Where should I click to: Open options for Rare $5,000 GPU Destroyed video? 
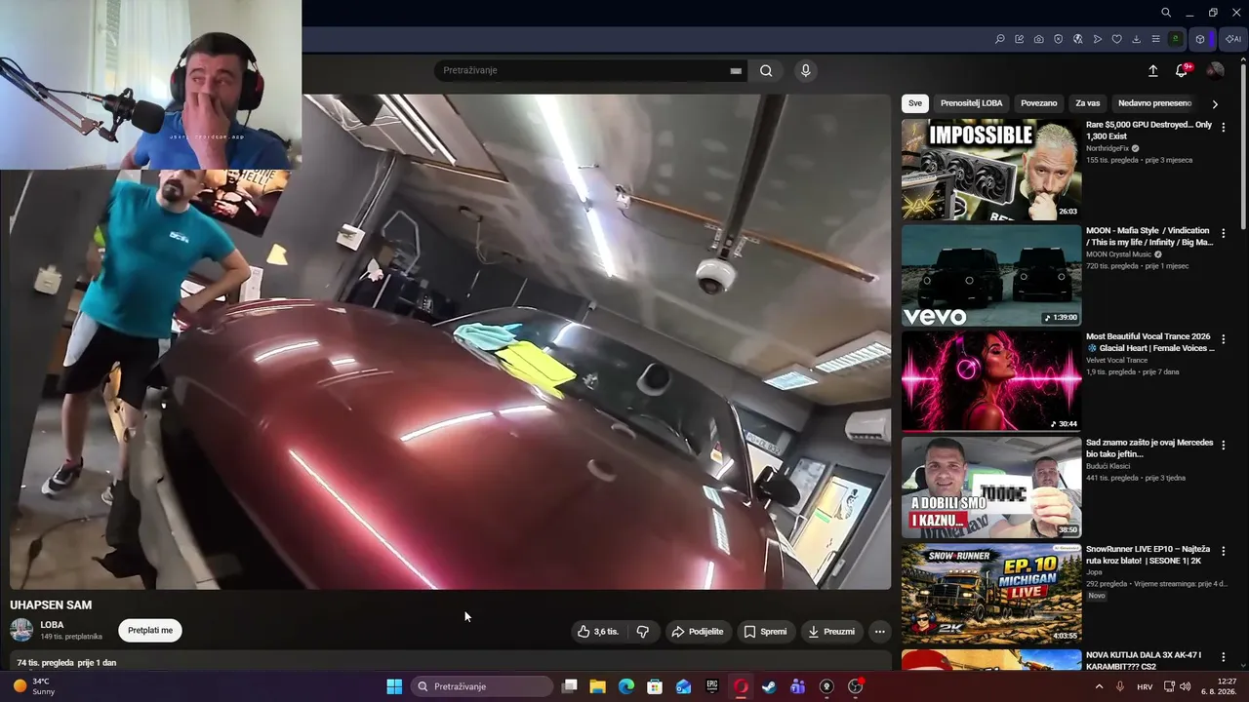click(x=1223, y=128)
